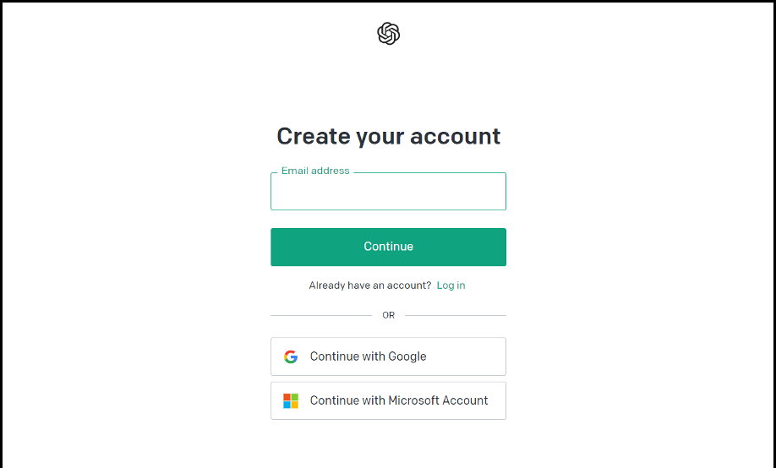Click the OR divider label
This screenshot has height=468, width=776.
click(x=389, y=315)
